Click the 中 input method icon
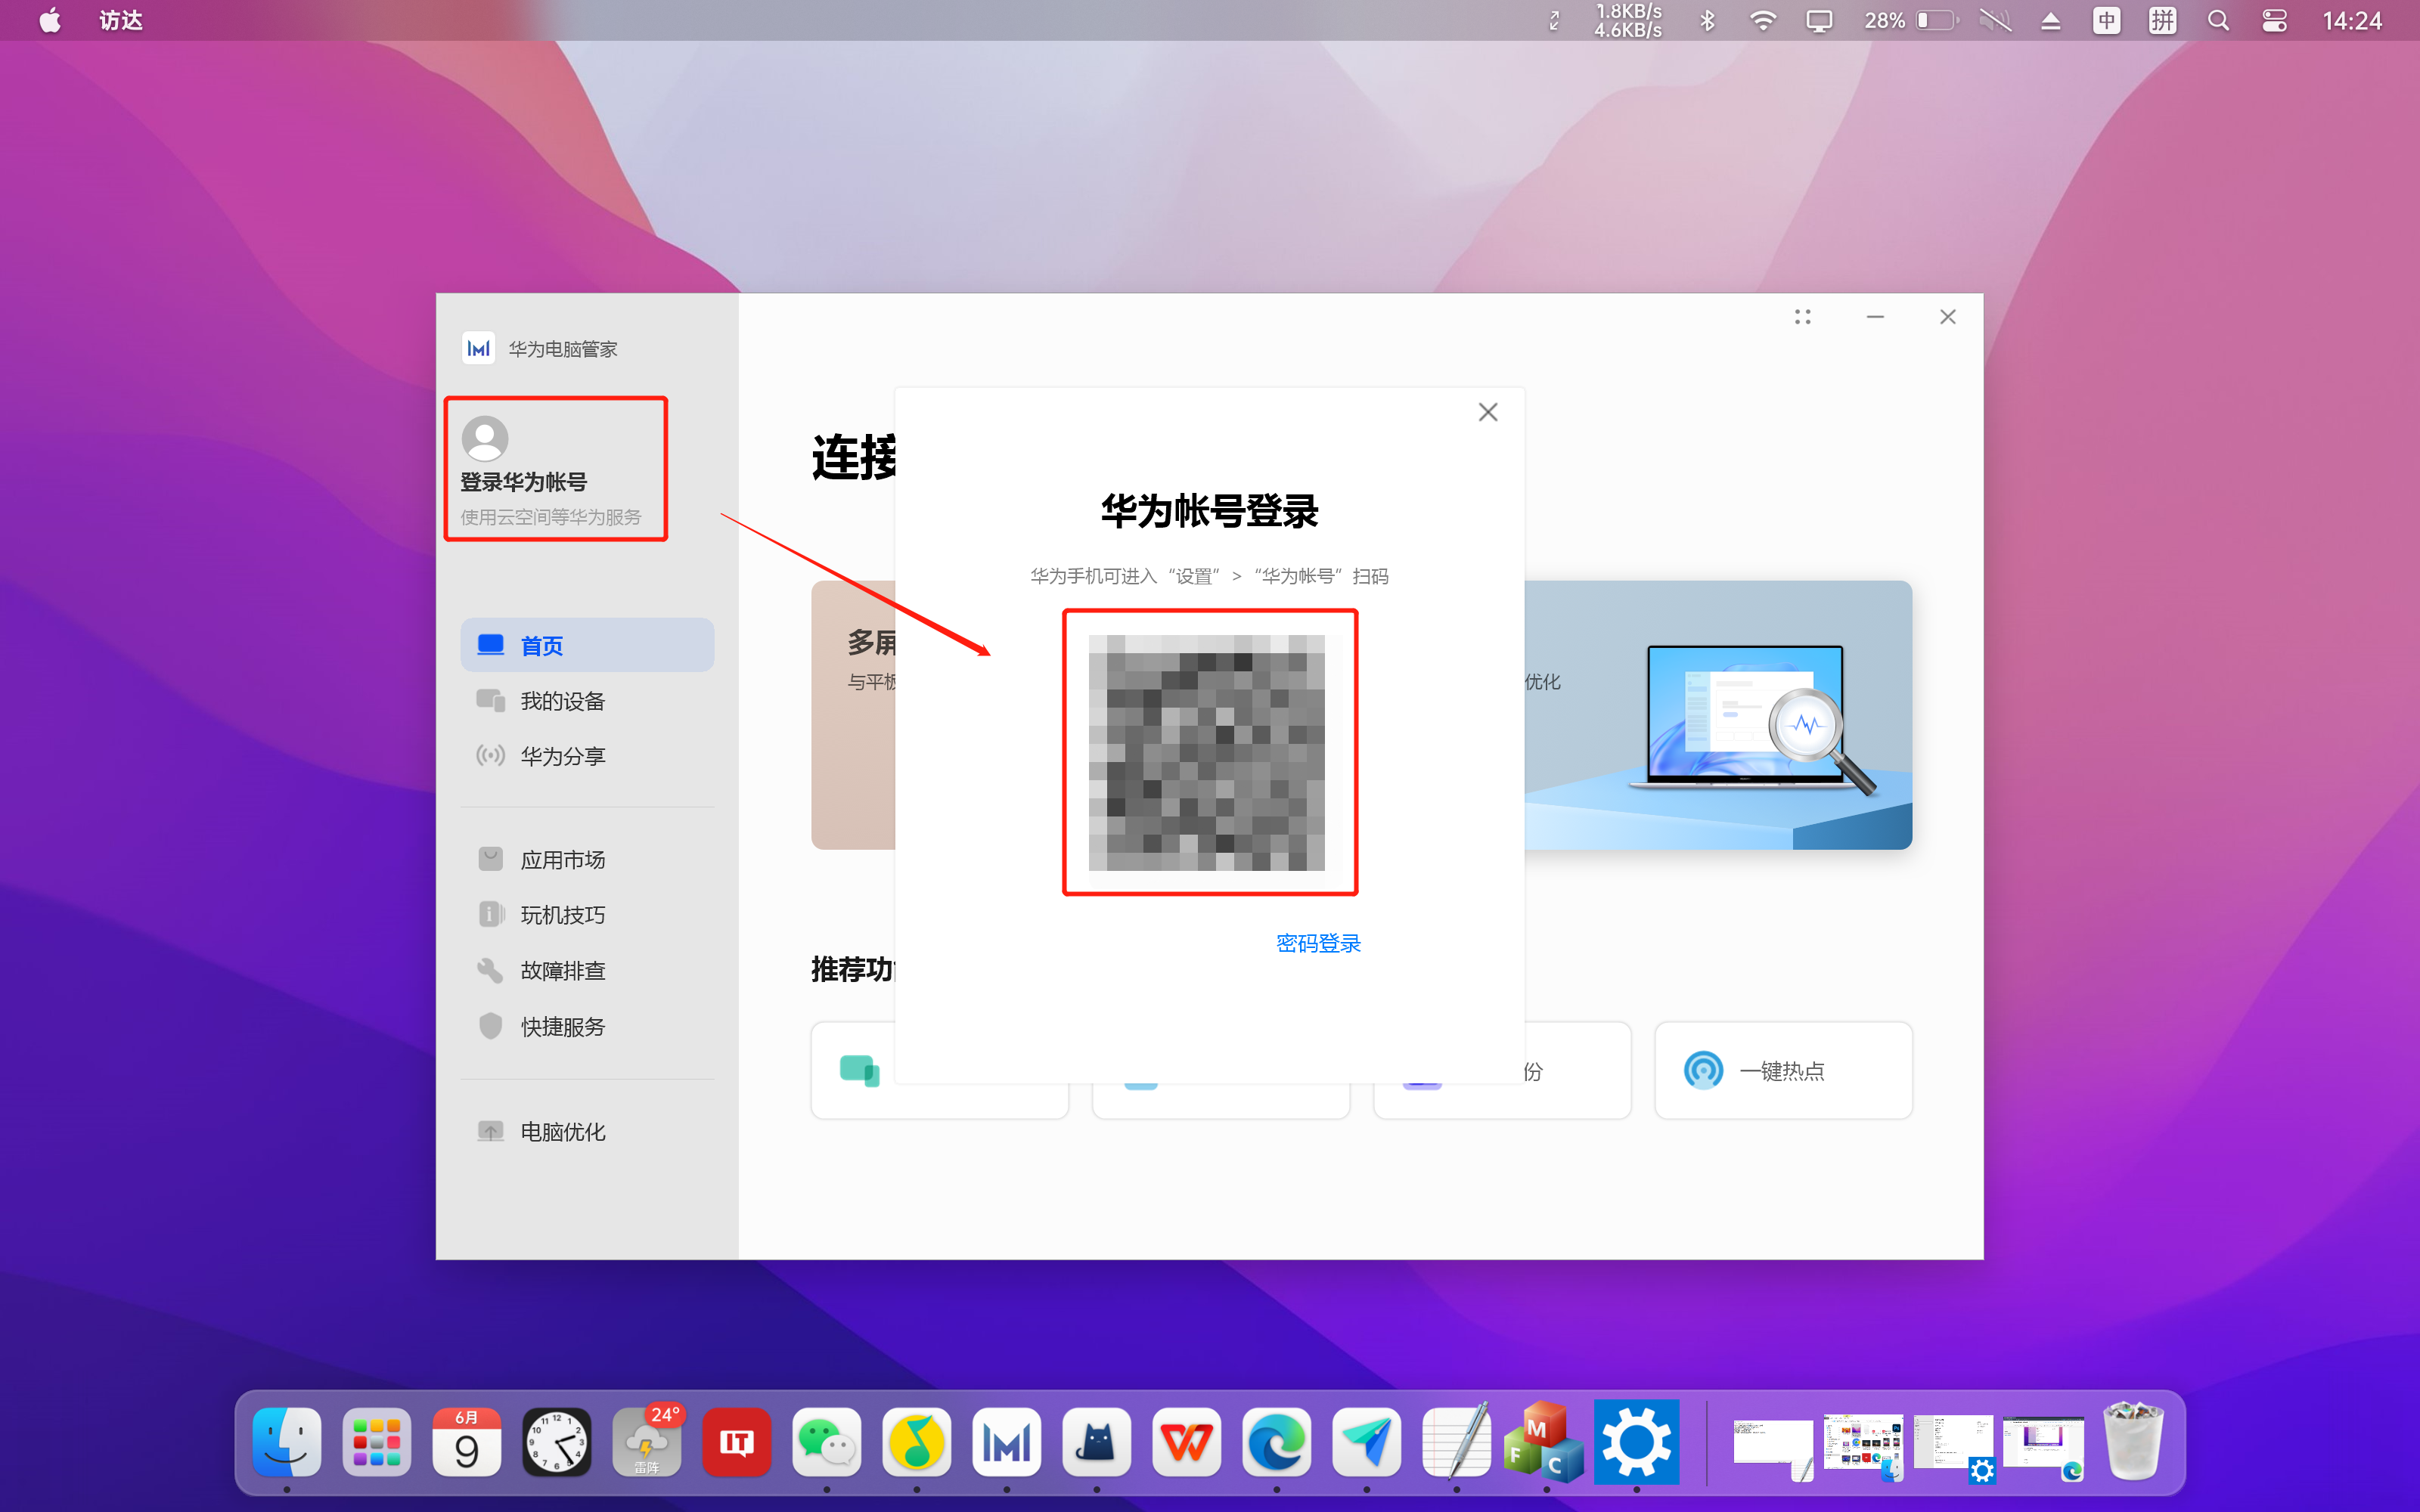 click(2107, 20)
